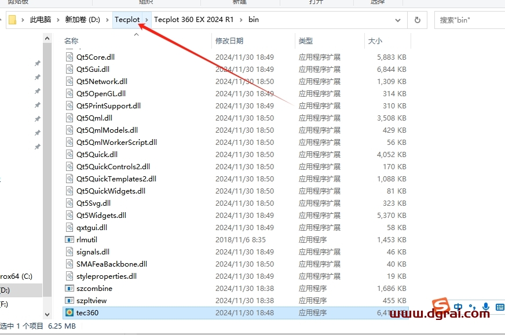Click the Qt5OpenGL.dll file icon

coord(69,94)
